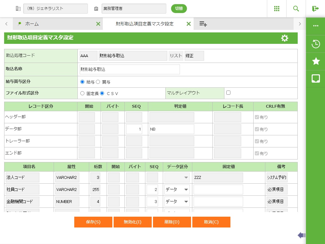Click the 取込名称 text field
The width and height of the screenshot is (325, 244).
tap(130, 69)
